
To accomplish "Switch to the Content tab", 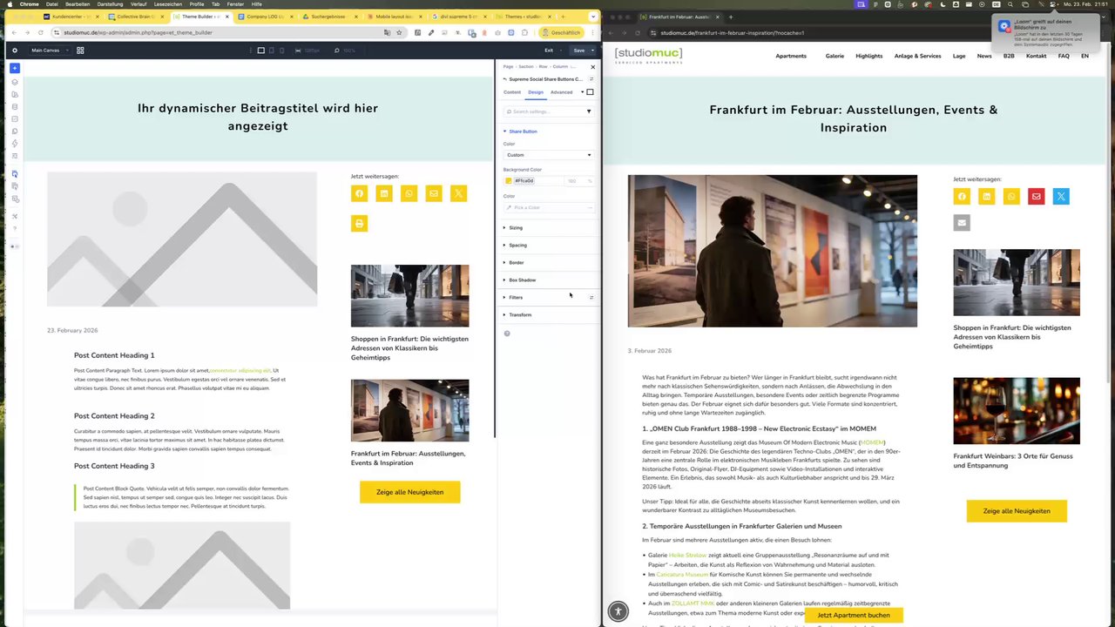I will [512, 92].
